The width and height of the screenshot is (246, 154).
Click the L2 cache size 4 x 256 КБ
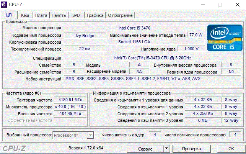tap(203, 113)
